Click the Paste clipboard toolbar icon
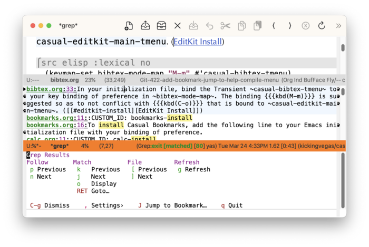The image size is (369, 247). (x=258, y=26)
